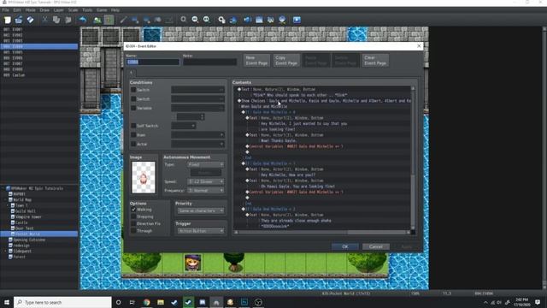Start Playtest with the play icon
Image resolution: width=547 pixels, height=308 pixels.
[x=297, y=20]
